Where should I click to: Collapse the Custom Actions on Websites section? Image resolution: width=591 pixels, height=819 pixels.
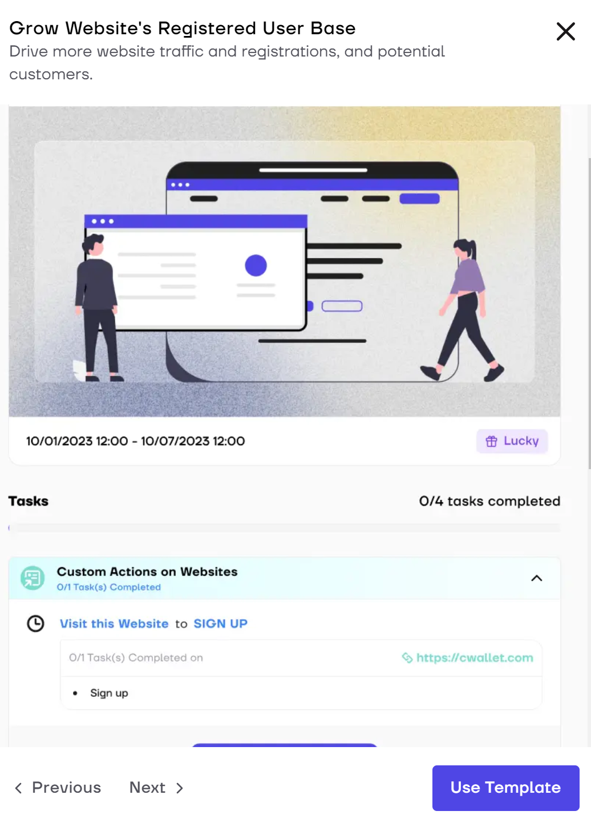pyautogui.click(x=536, y=578)
